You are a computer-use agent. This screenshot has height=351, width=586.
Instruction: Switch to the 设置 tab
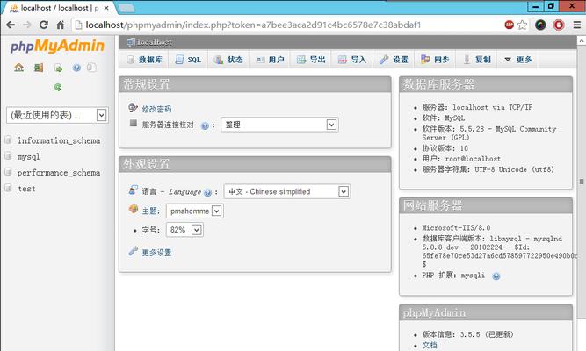[394, 60]
